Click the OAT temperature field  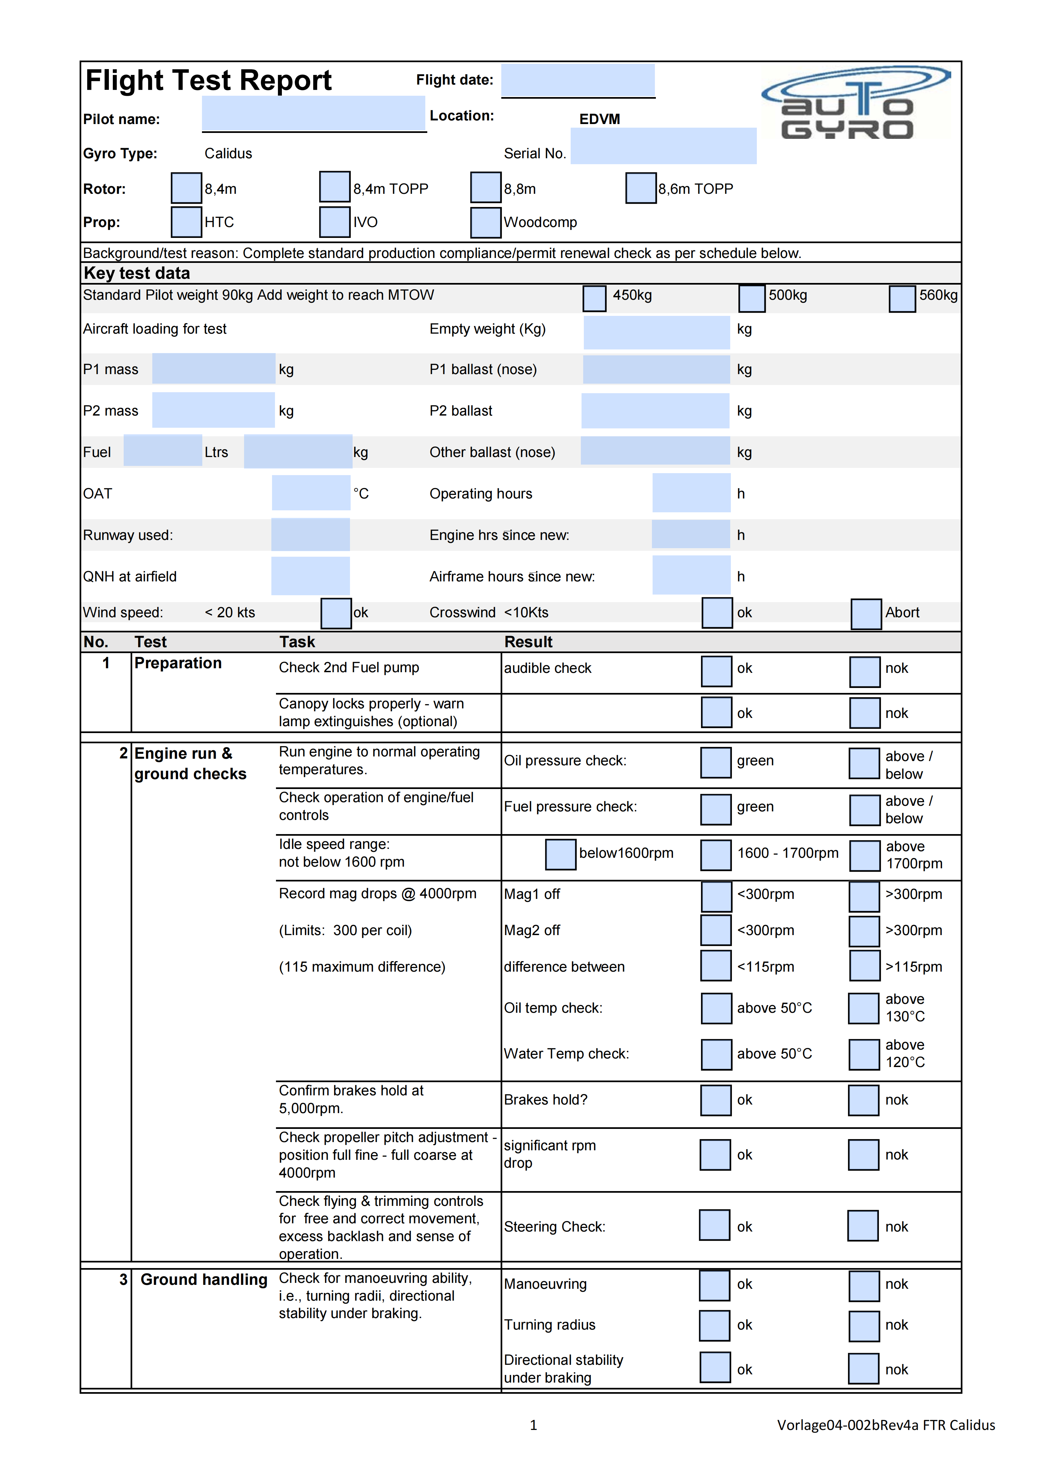pos(311,492)
